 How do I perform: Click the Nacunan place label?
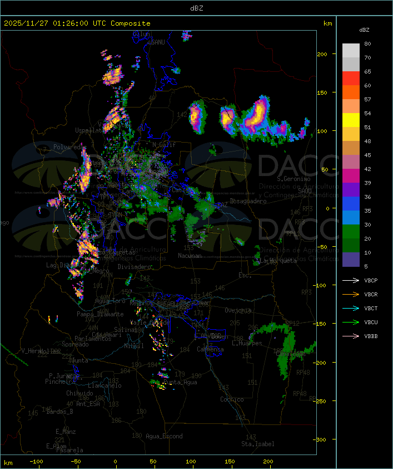[x=190, y=256]
